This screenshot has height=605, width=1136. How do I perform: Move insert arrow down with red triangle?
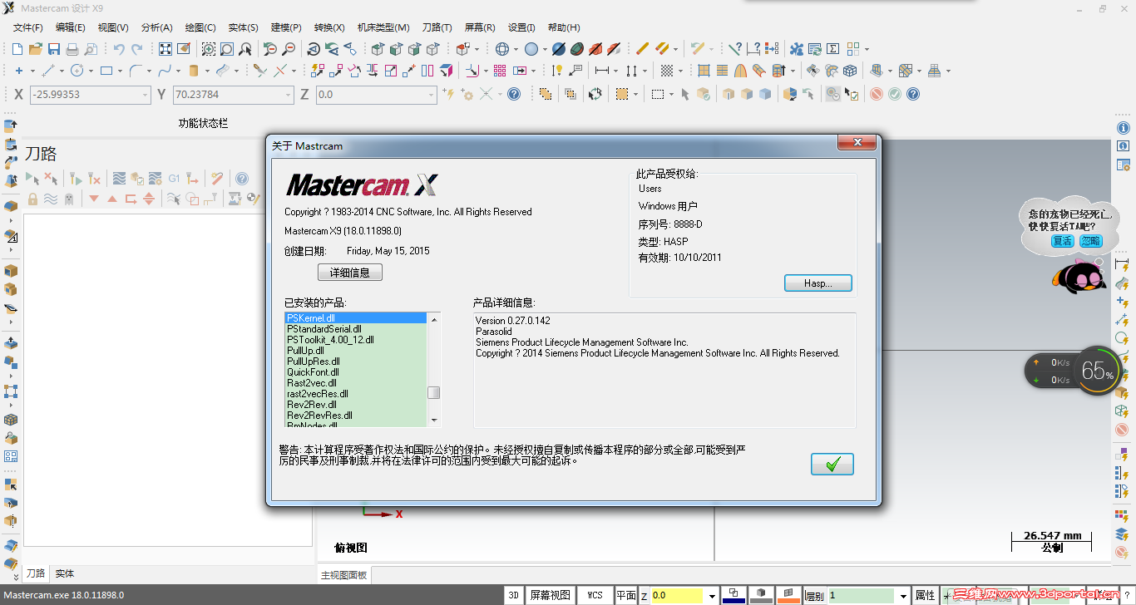pos(94,199)
